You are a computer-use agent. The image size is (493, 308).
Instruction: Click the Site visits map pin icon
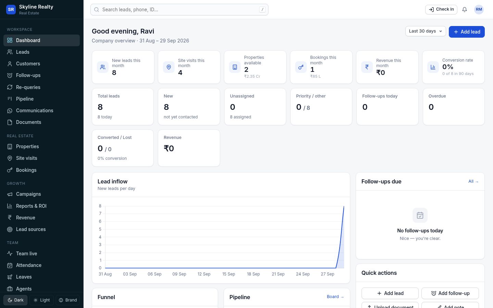click(10, 158)
